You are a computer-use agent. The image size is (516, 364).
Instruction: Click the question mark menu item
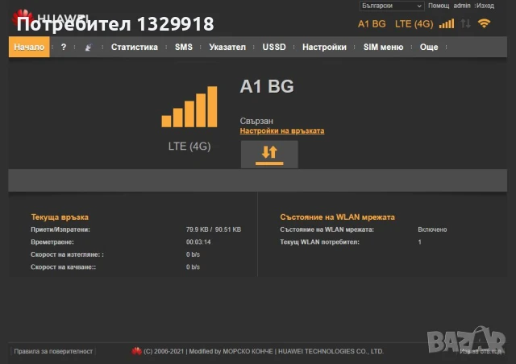pos(64,47)
